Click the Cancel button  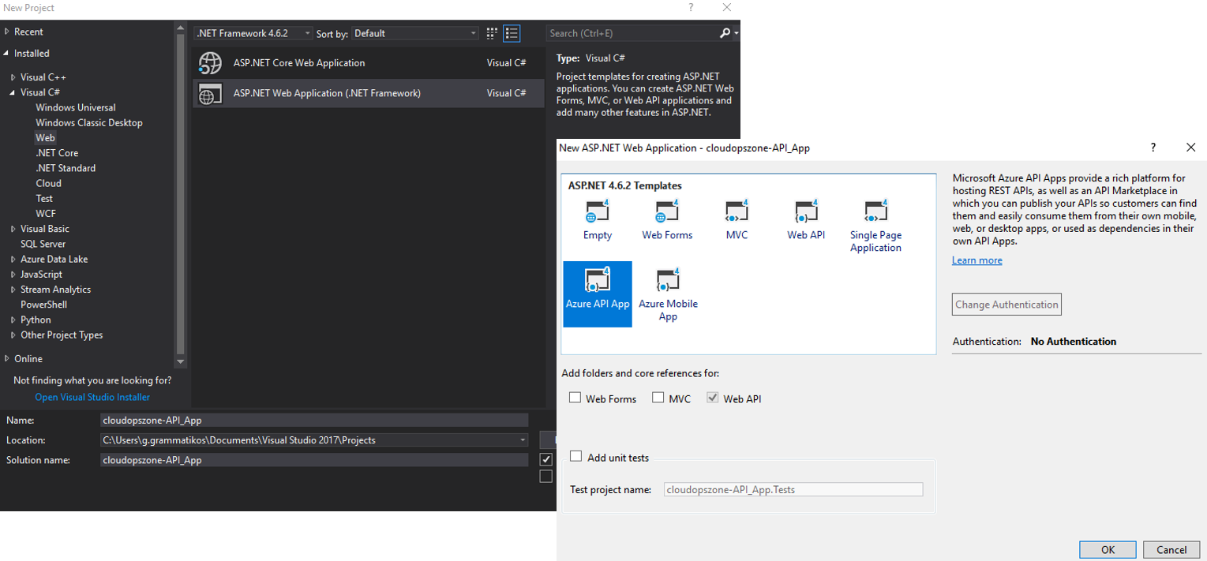(x=1171, y=550)
